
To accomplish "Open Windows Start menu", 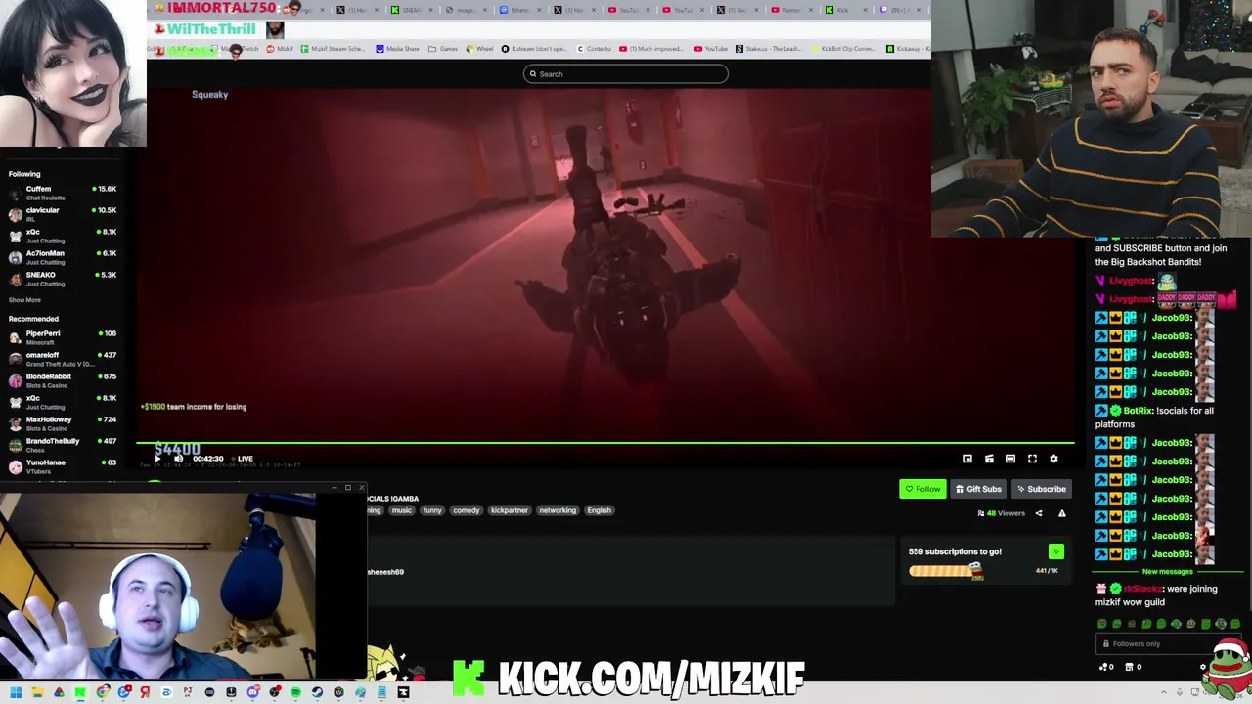I will (16, 692).
